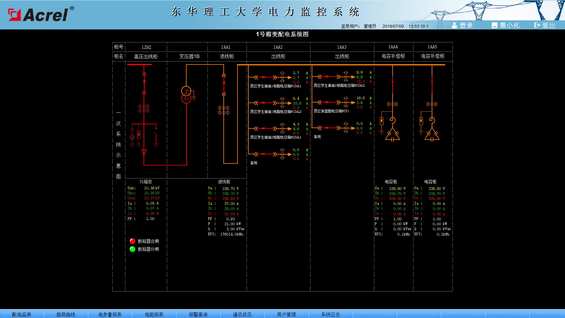
Task: Click breaker of 1AA2 W2ZAL1 feeder
Action: pos(263,129)
